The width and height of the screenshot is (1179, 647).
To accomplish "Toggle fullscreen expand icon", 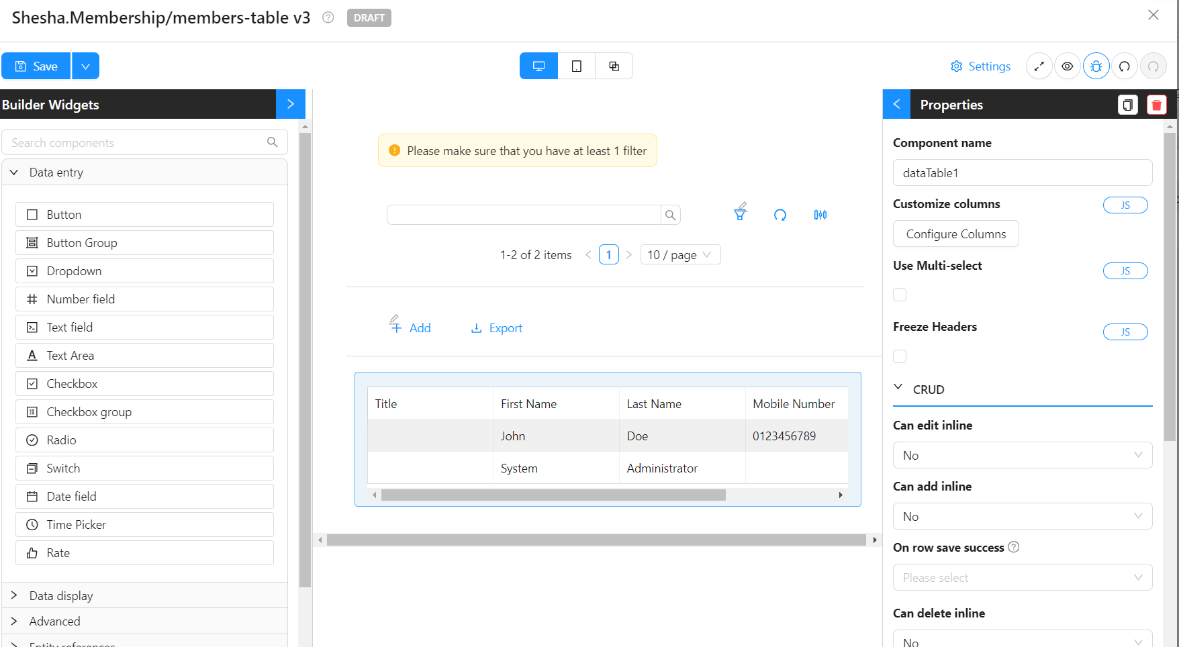I will click(1039, 66).
